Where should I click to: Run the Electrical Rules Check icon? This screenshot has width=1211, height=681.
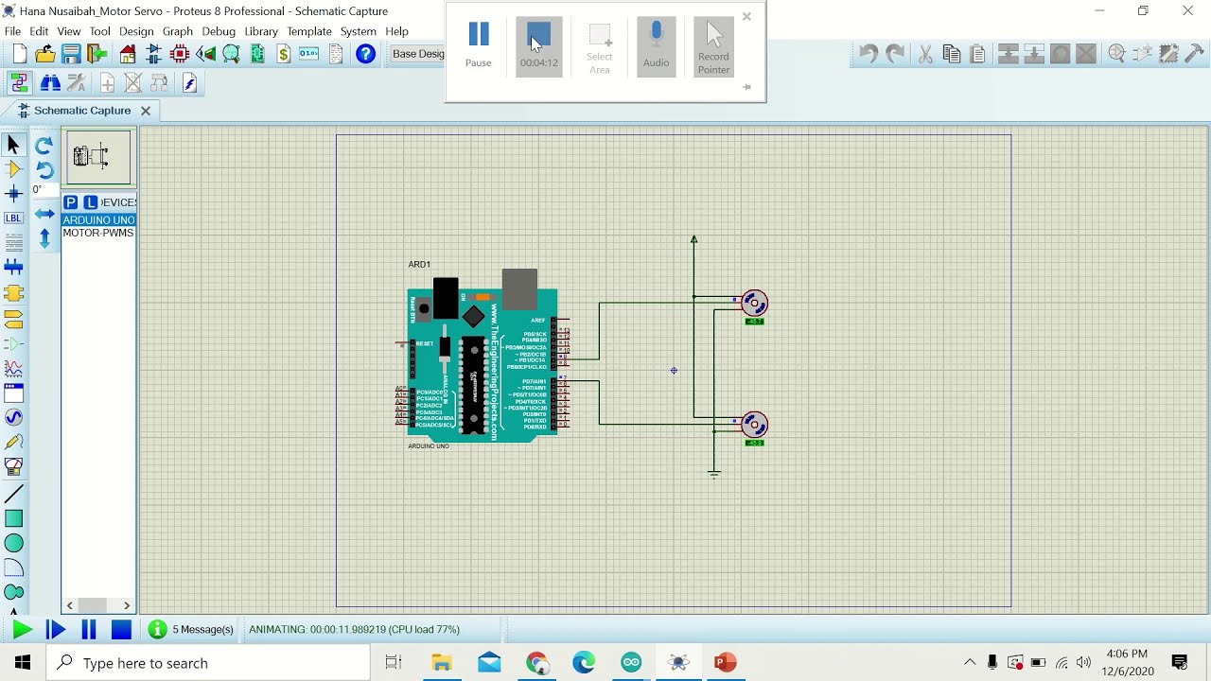click(x=189, y=83)
